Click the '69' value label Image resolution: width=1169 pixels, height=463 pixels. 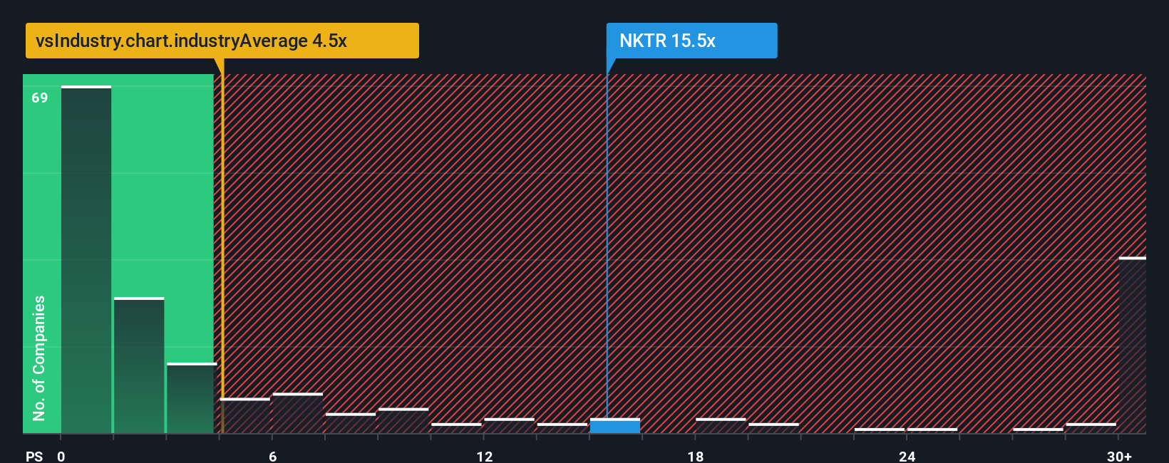coord(40,98)
